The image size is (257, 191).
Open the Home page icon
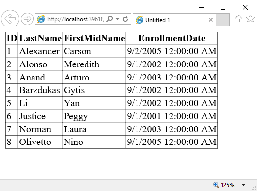pos(239,18)
